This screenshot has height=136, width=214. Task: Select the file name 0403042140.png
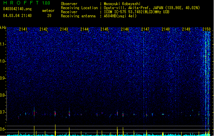17,9
